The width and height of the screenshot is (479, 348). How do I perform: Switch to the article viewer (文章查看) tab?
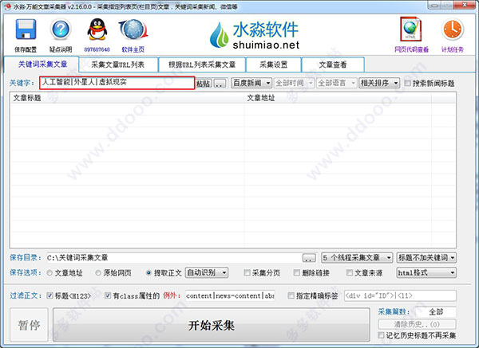[x=333, y=64]
